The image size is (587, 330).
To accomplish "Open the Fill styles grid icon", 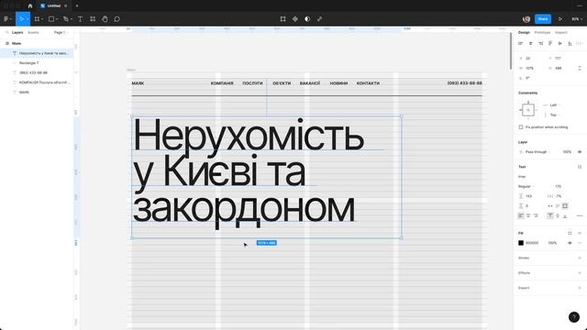I will [x=570, y=233].
